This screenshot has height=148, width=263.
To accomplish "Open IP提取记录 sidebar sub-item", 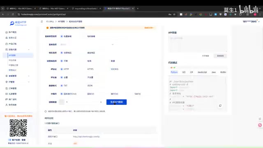I will pyautogui.click(x=13, y=65).
